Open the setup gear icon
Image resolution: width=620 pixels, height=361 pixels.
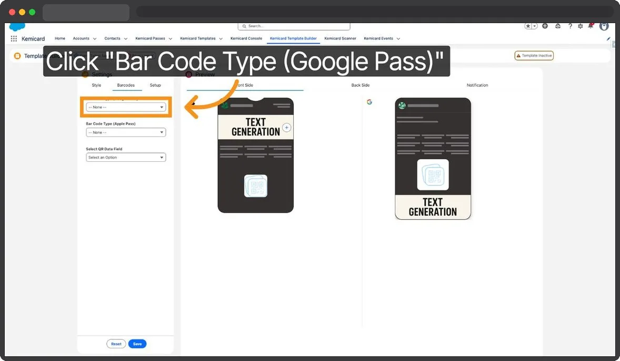click(x=580, y=26)
